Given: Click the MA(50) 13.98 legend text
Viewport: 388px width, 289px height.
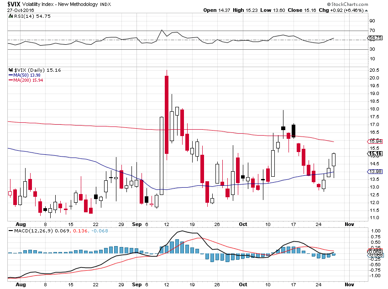Looking at the screenshot, I should click(x=27, y=75).
